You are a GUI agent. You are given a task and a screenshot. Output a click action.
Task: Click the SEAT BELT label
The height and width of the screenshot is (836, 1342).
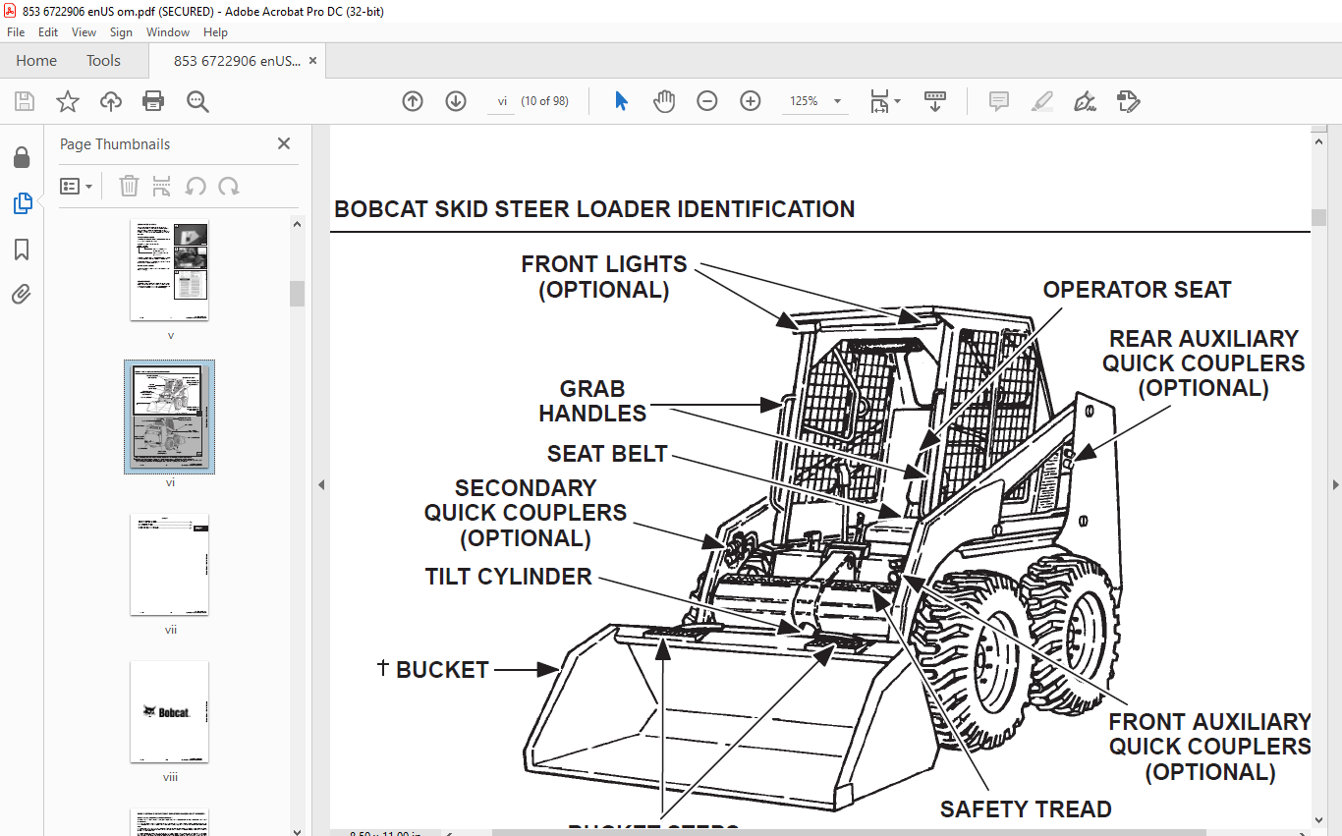[607, 454]
